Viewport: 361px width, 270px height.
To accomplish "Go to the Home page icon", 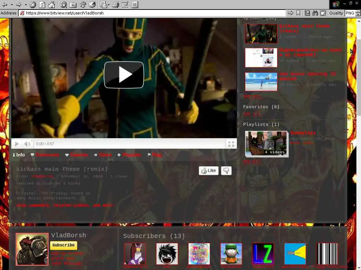I will (51, 4).
